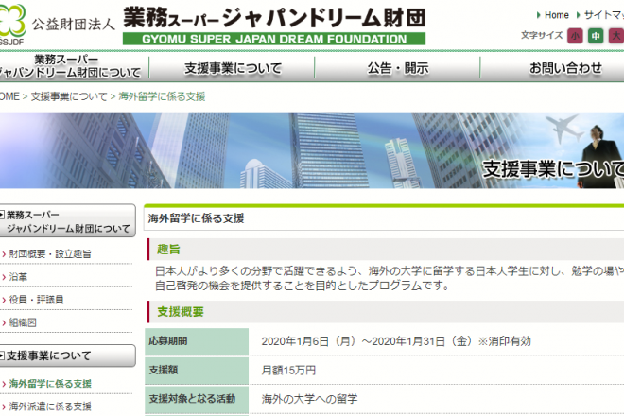Viewport: 624px width, 416px height.
Task: Open 公告・開示 navigation tab
Action: 398,68
